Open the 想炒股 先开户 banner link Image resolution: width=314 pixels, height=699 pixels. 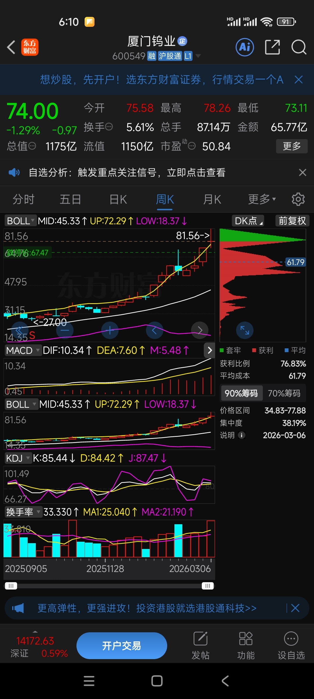[161, 80]
